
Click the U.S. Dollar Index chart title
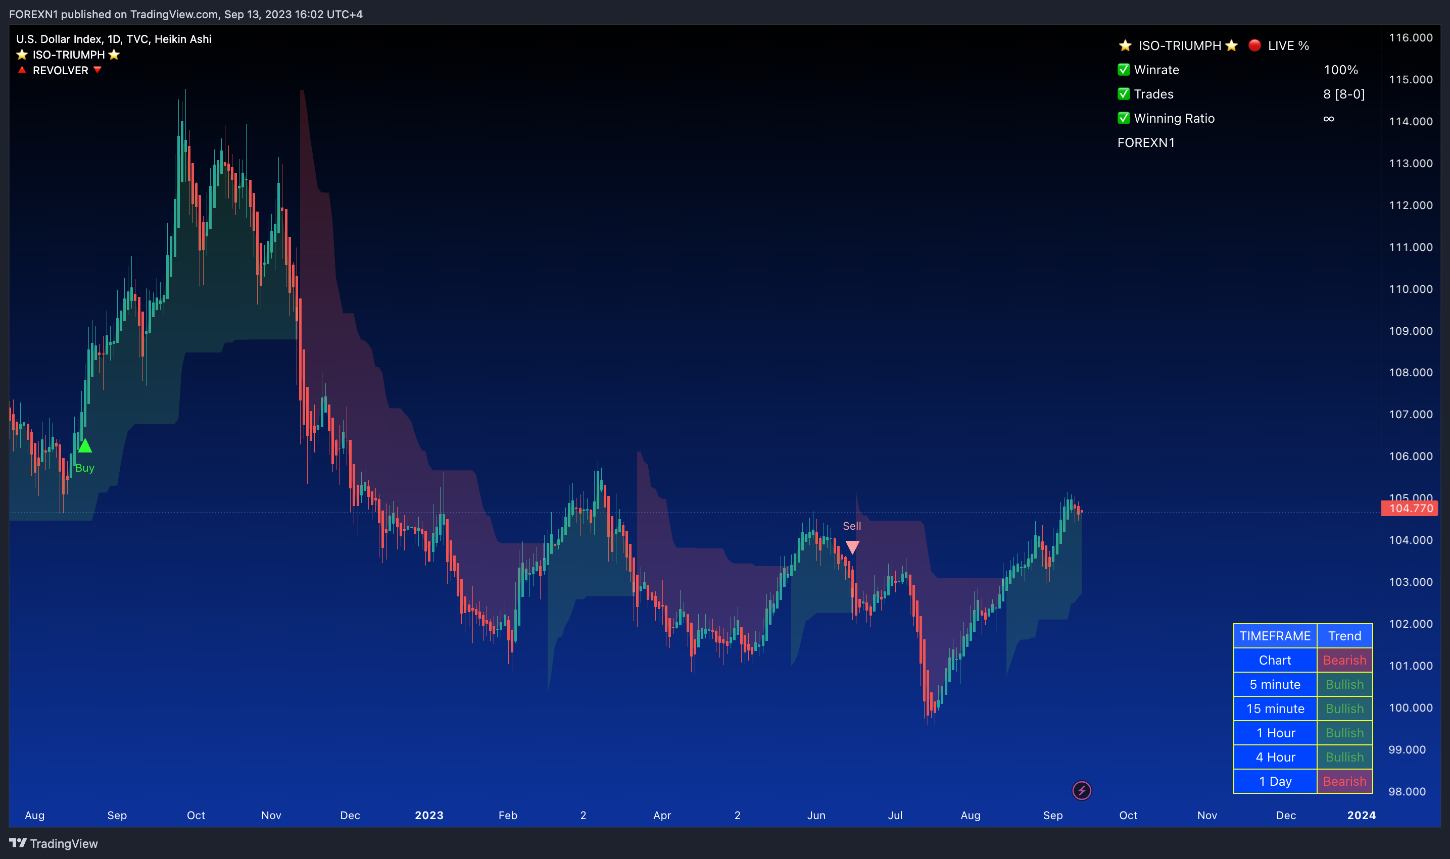(114, 39)
